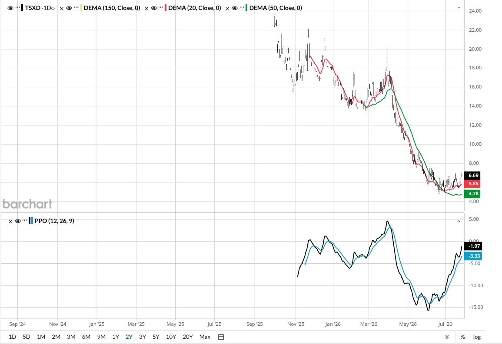Select the 3Y time range
Screen dimensions: 502x344
pos(143,337)
